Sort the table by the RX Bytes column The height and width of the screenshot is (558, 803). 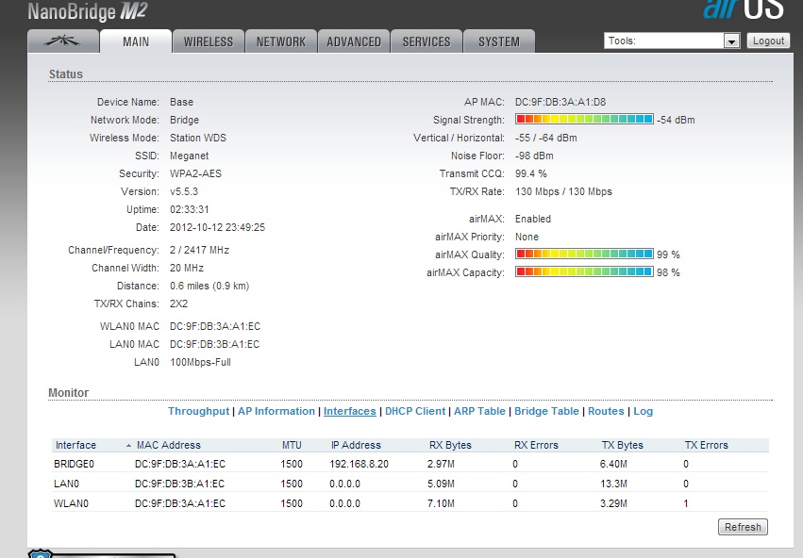pos(449,445)
